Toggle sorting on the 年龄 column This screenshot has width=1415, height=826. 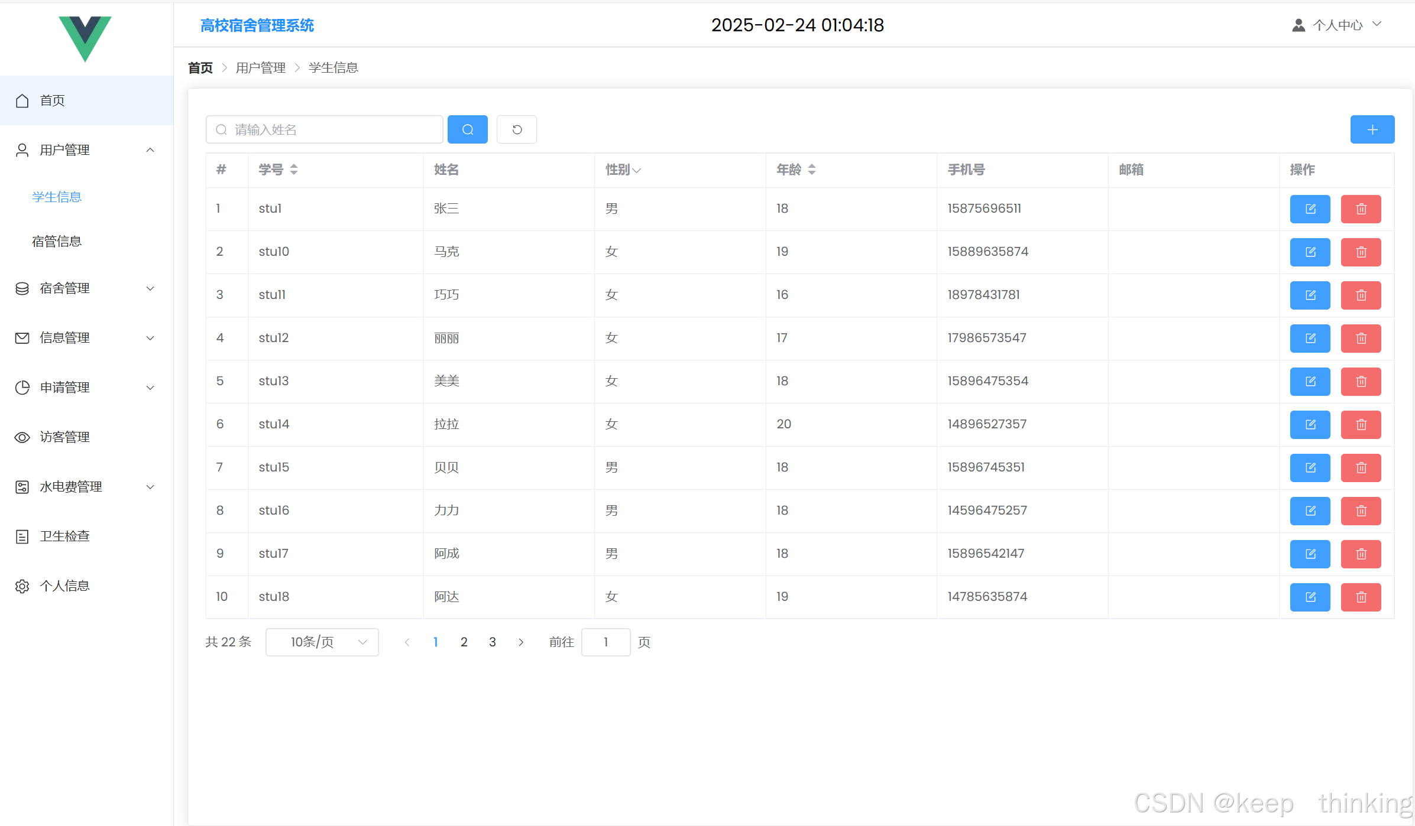[x=811, y=170]
